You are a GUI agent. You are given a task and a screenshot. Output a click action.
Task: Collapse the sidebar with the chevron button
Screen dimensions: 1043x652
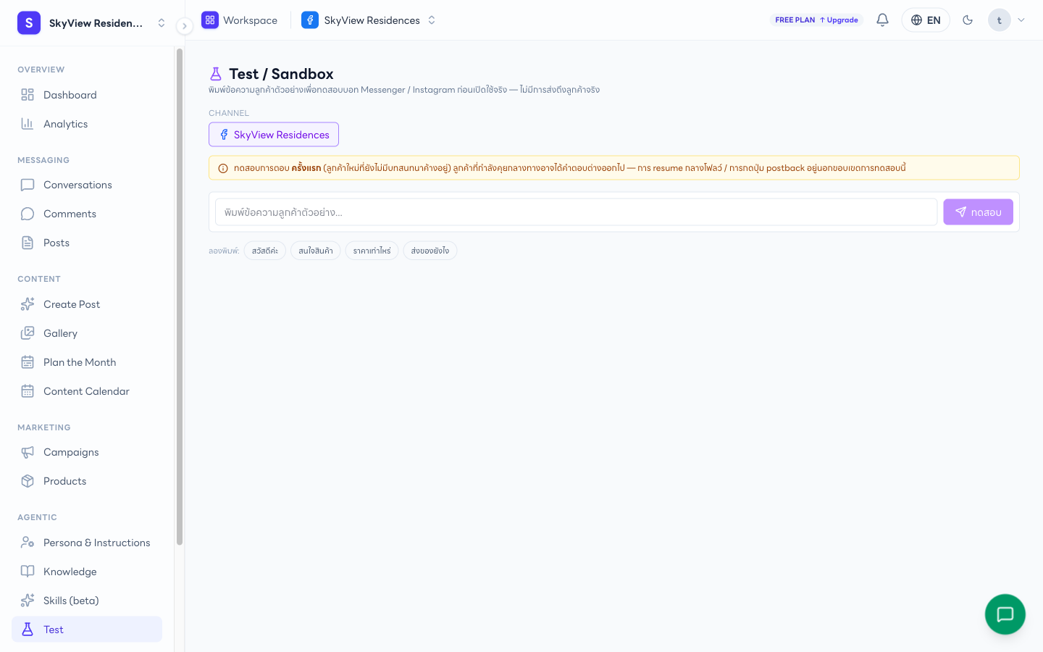pos(185,26)
